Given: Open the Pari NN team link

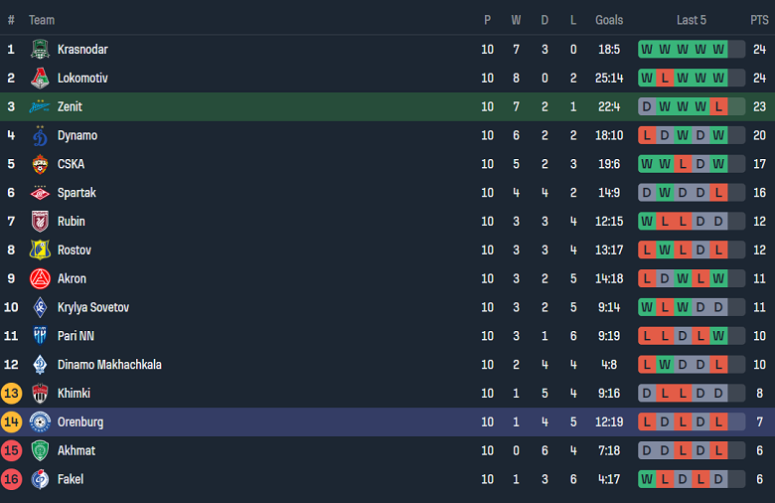Looking at the screenshot, I should pos(76,336).
